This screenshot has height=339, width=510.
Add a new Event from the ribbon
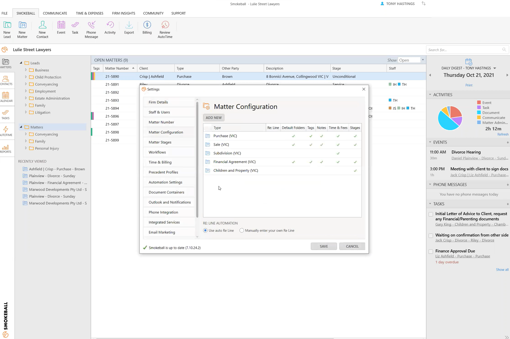point(61,27)
